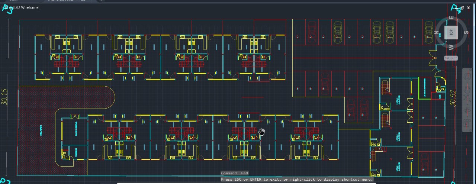Open the WCS coordinate system dropdown

[x=451, y=58]
